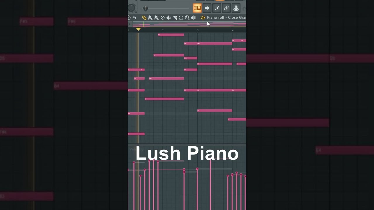374x210 pixels.
Task: Click the mini note overview scrollbar
Action: tap(190, 24)
